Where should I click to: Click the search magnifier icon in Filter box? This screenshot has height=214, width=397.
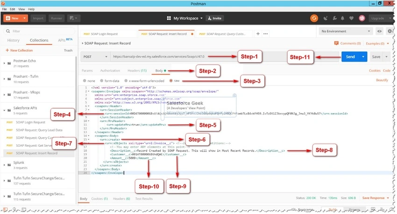click(8, 31)
